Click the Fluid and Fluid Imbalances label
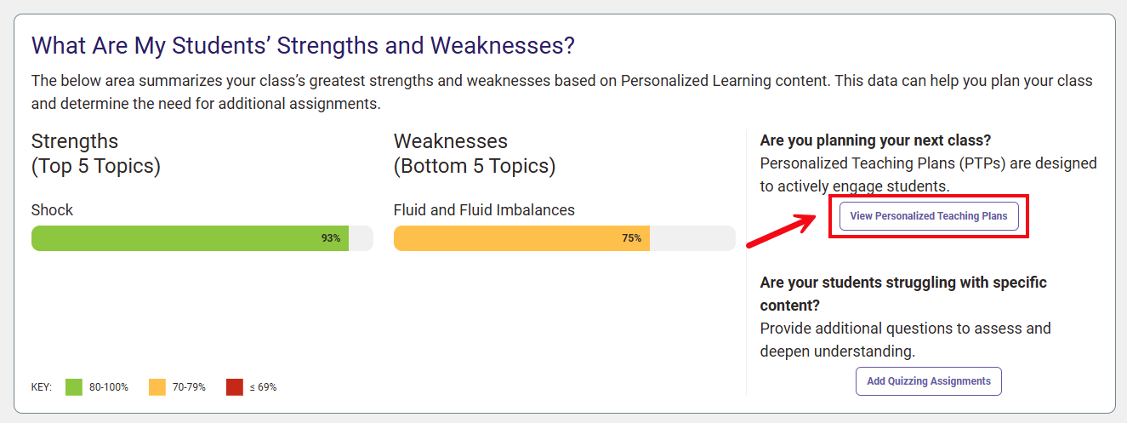1127x423 pixels. (484, 210)
